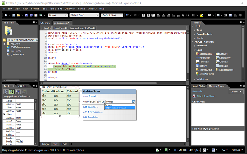Screen dimensions: 247x154
Task: Expand the Validation toolbox group
Action: 195,80
